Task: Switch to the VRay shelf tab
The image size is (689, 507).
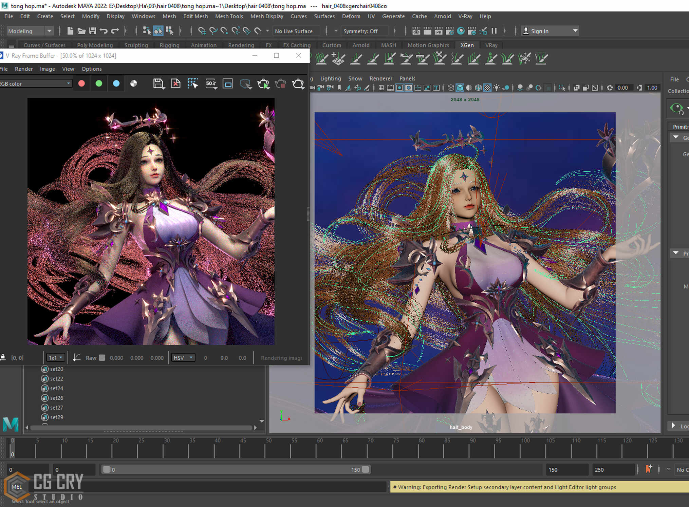Action: click(491, 45)
